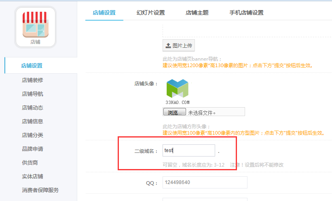This screenshot has height=201, width=332.
Task: Open the 店铺主题 tab
Action: pos(197,13)
